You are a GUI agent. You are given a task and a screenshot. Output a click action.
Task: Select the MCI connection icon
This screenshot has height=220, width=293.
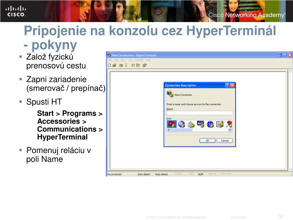(x=201, y=124)
